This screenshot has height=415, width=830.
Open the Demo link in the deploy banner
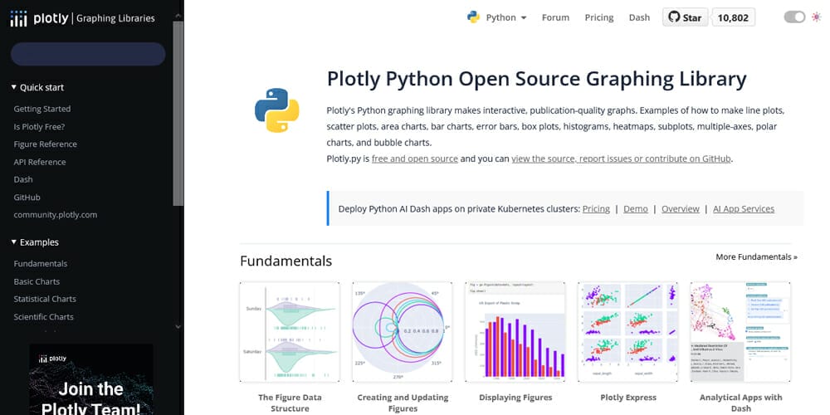pos(636,209)
